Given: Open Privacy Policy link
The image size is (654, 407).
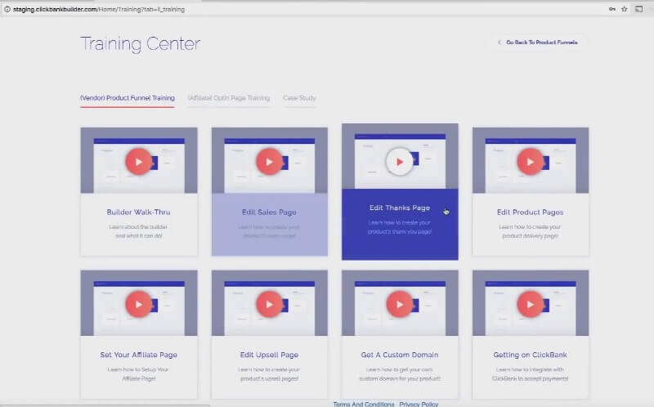Looking at the screenshot, I should [x=419, y=404].
